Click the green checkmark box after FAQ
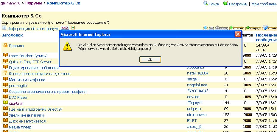This screenshot has height=132, width=277. pos(73,28)
